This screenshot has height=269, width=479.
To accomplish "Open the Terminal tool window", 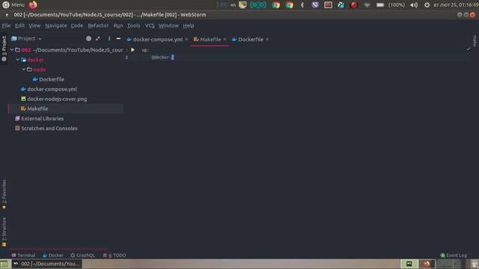I will [x=23, y=256].
